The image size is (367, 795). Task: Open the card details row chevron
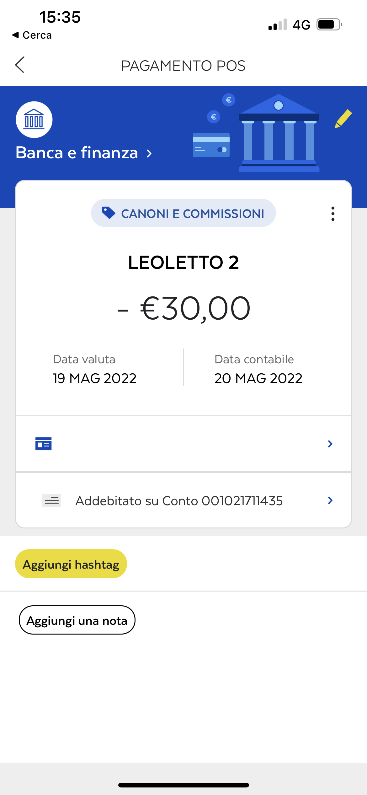click(x=330, y=444)
